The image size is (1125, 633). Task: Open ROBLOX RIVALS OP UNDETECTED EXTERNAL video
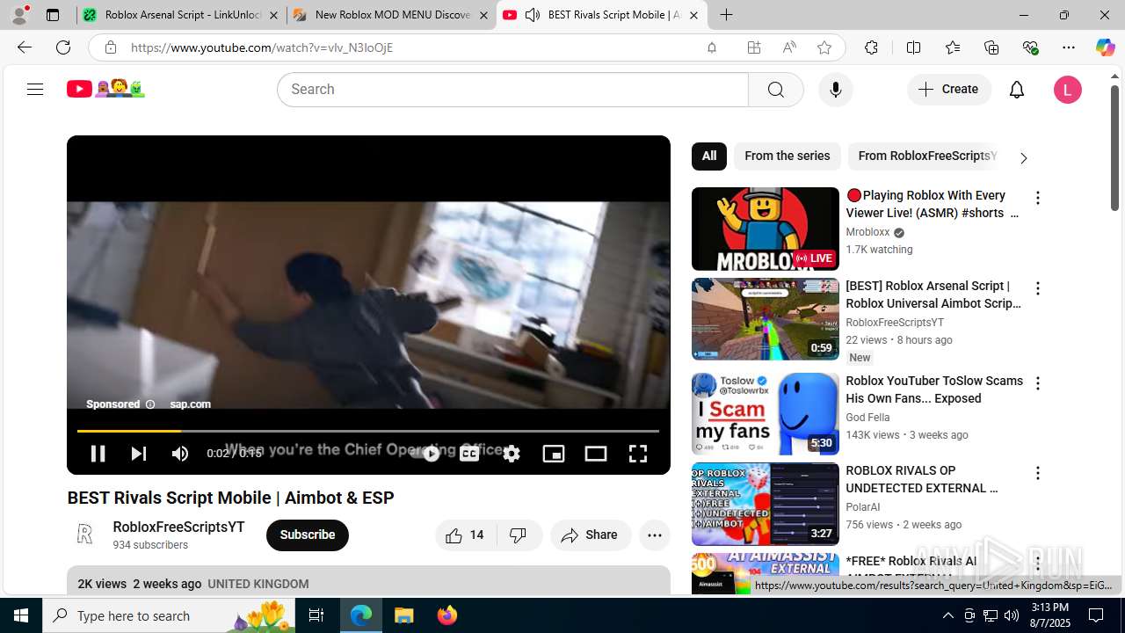point(766,505)
